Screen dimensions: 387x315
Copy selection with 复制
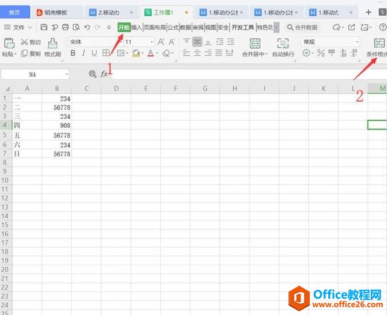coord(31,53)
